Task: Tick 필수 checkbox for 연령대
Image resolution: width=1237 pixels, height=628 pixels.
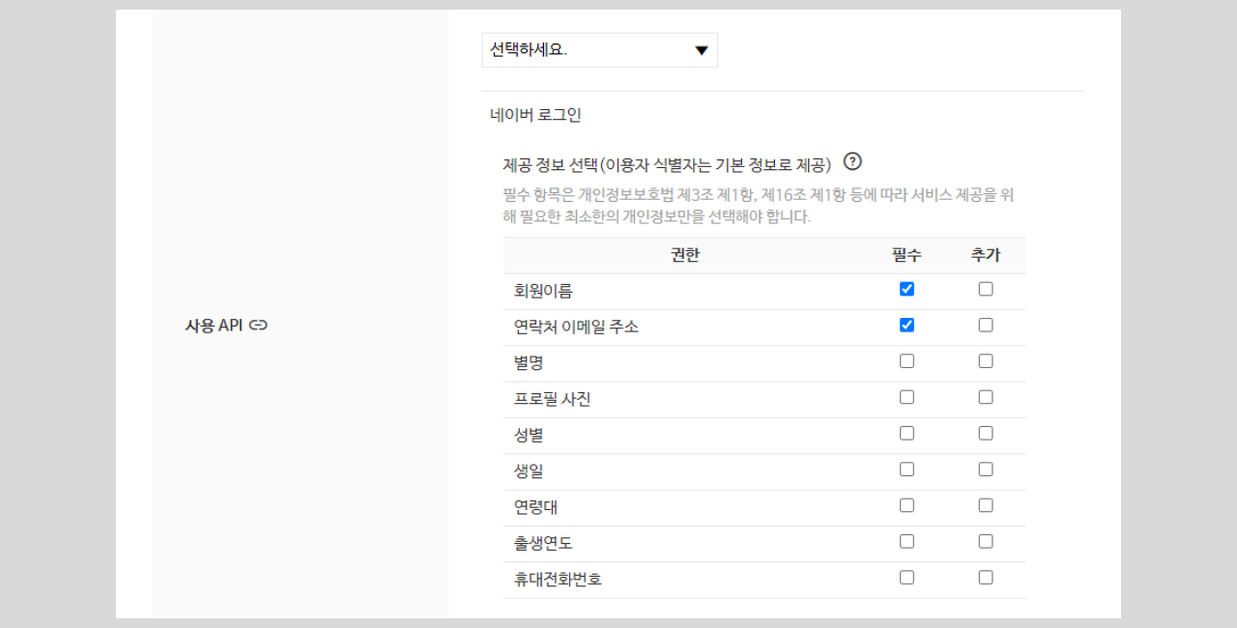Action: point(906,505)
